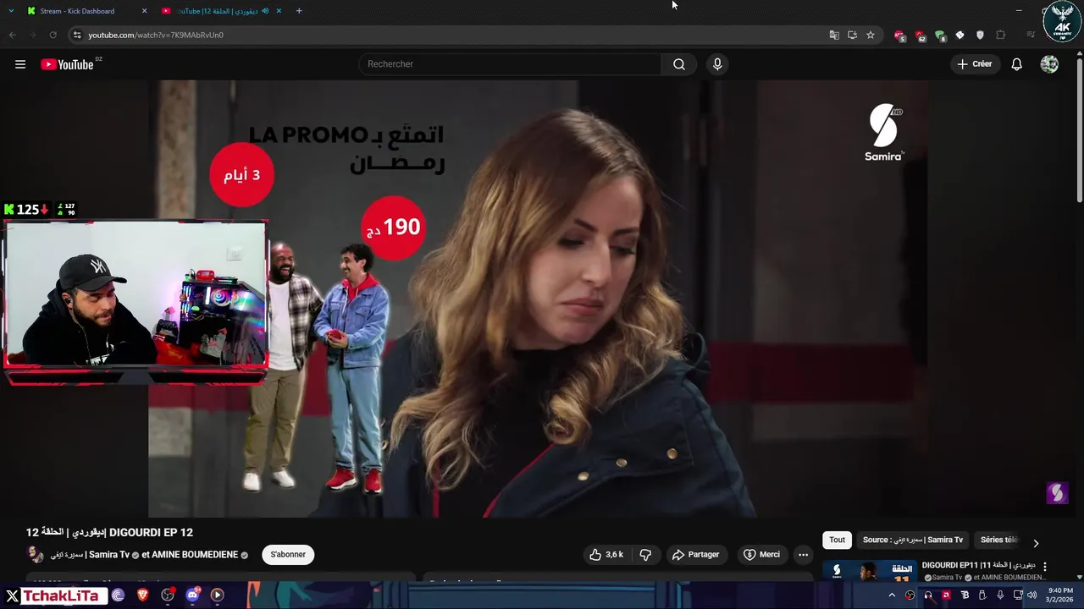
Task: Close the YouTube tab
Action: click(x=280, y=11)
